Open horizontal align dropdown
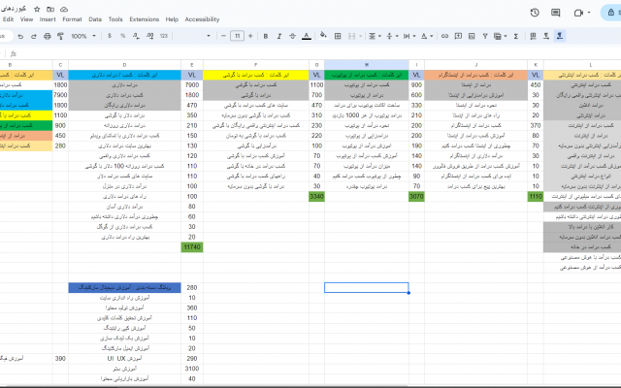The width and height of the screenshot is (621, 388). [x=375, y=36]
